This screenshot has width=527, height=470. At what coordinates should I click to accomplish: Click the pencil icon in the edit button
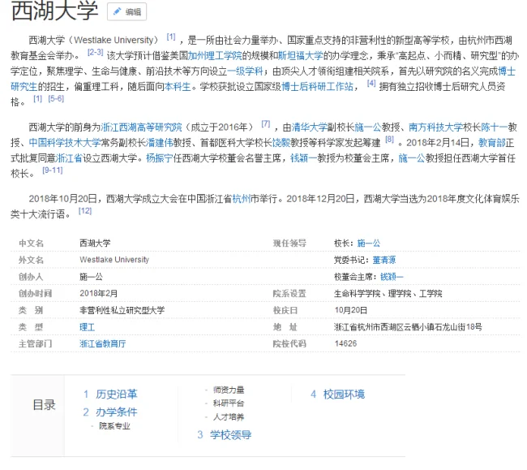pos(117,11)
